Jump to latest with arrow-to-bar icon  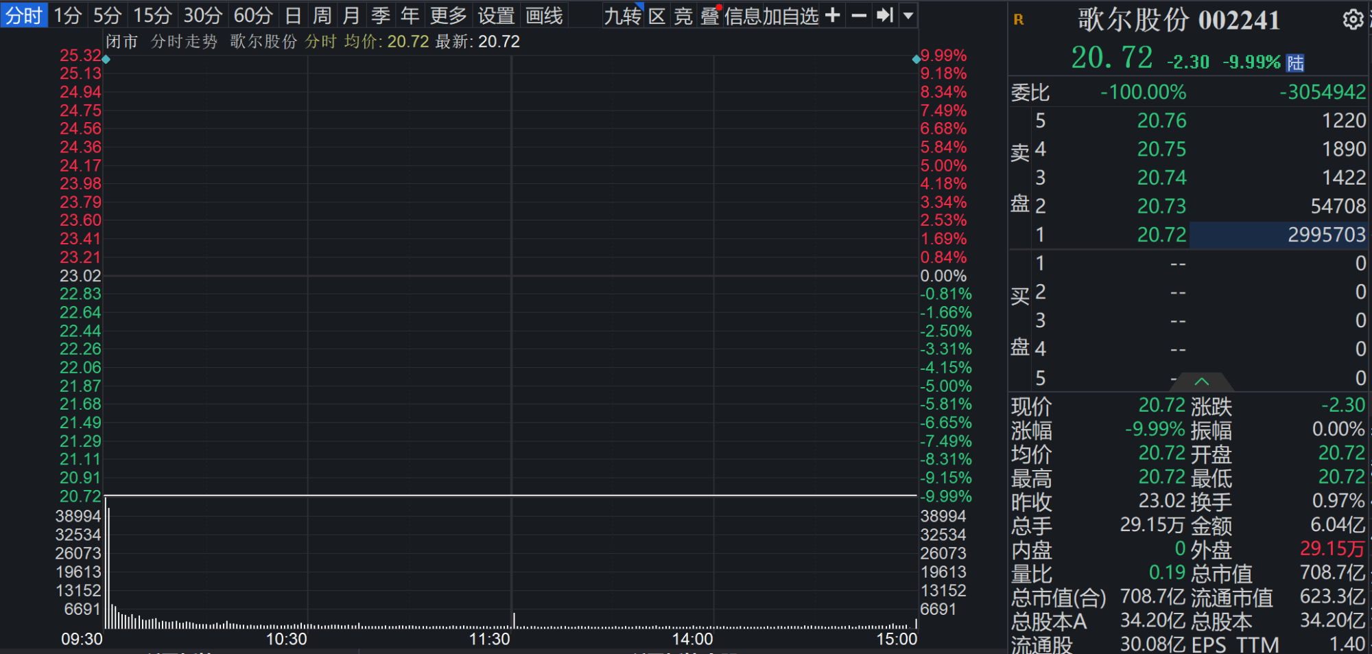click(885, 15)
